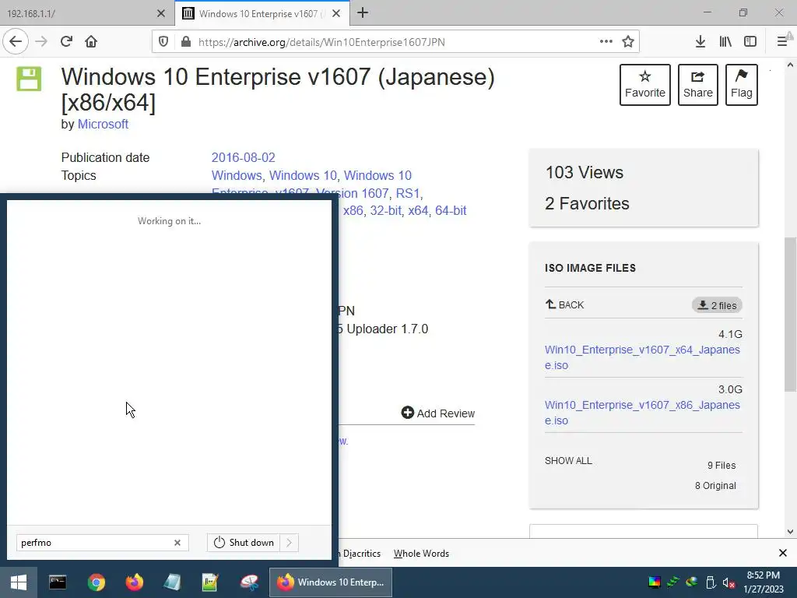Bookmark this page with the star icon

(x=628, y=42)
